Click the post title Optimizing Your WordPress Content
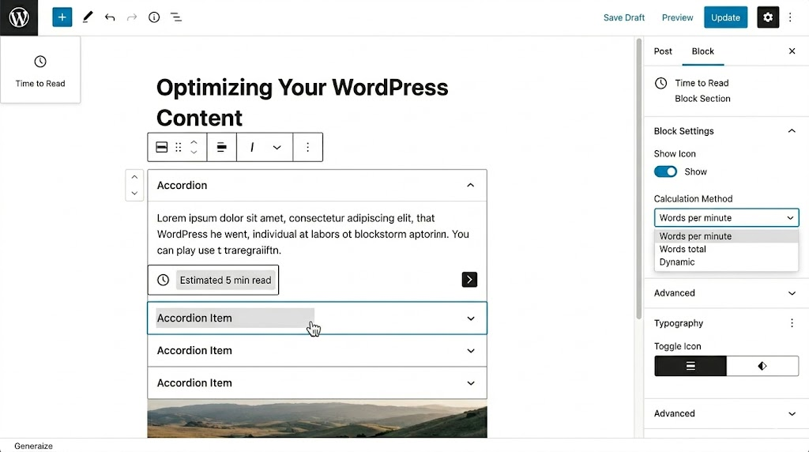 click(x=303, y=103)
